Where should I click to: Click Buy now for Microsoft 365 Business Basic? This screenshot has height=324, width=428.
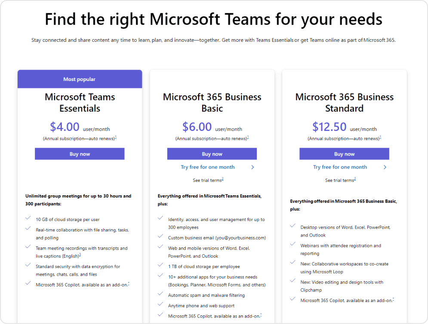point(212,153)
